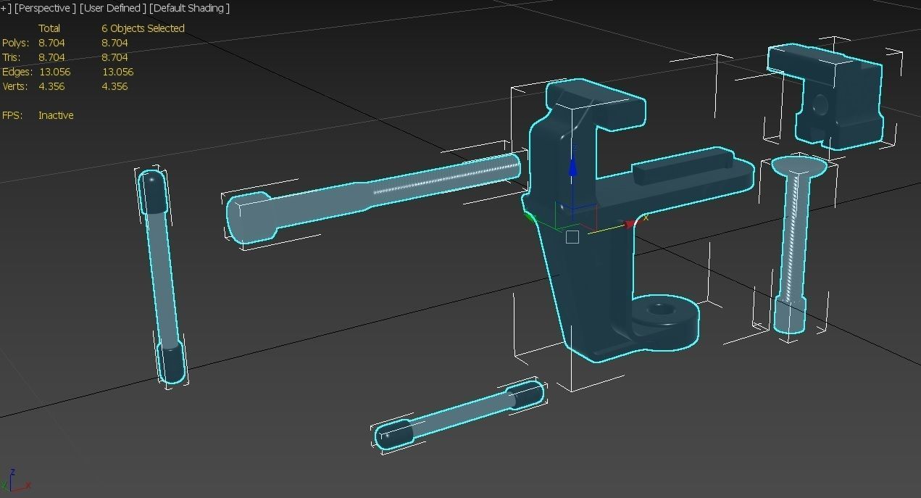Click the "Inactive" FPS value
The image size is (921, 498).
coord(56,115)
